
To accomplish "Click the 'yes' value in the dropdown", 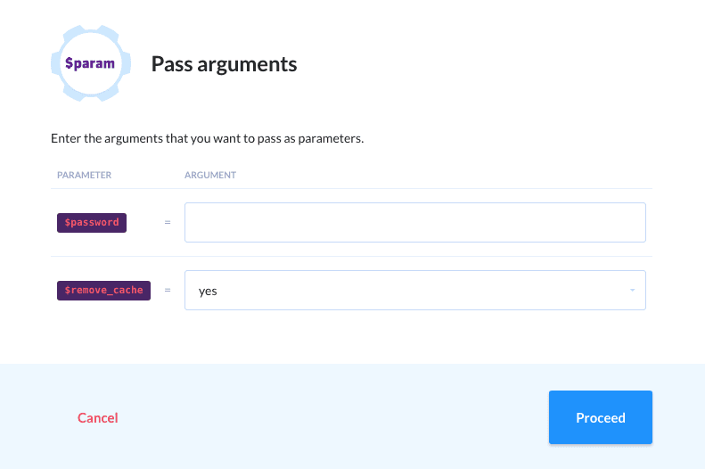I will point(208,291).
